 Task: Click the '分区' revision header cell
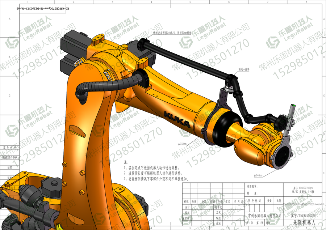204,201
